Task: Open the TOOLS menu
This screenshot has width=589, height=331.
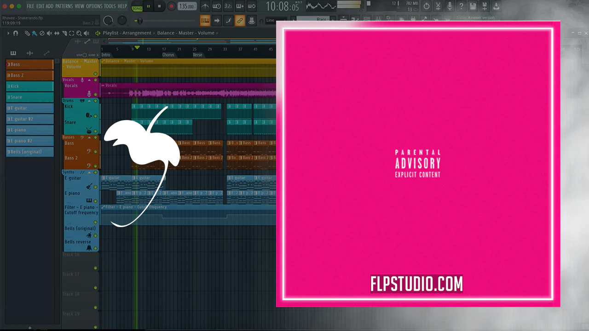Action: point(110,6)
